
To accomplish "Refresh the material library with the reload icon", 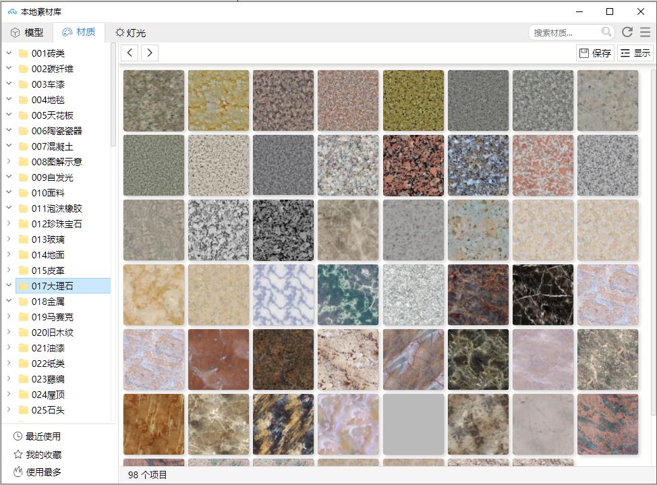I will coord(627,31).
